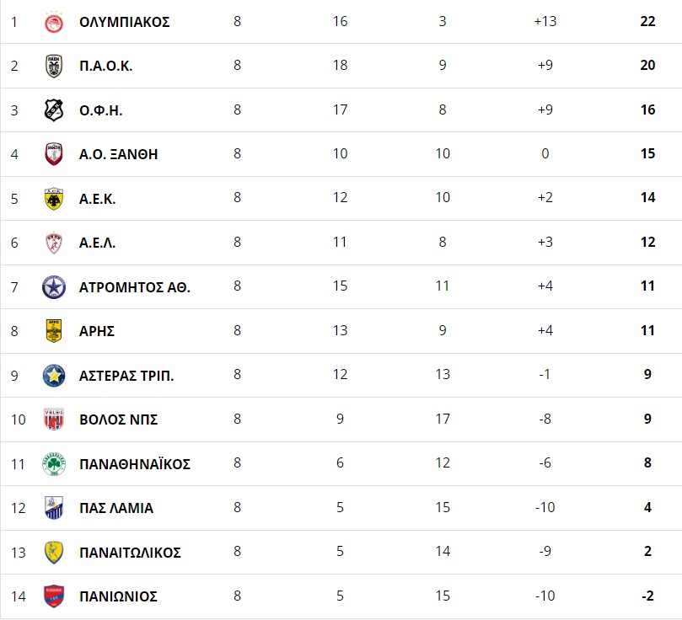Click the Olympiakos team crest

click(54, 22)
